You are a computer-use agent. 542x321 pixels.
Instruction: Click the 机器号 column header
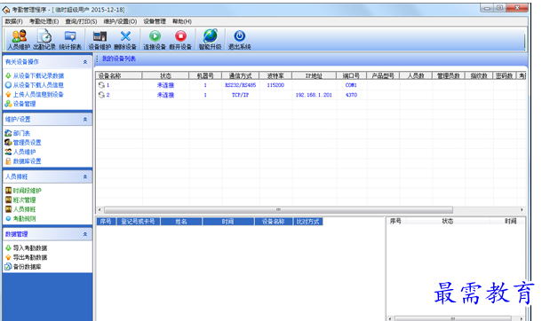pos(205,75)
